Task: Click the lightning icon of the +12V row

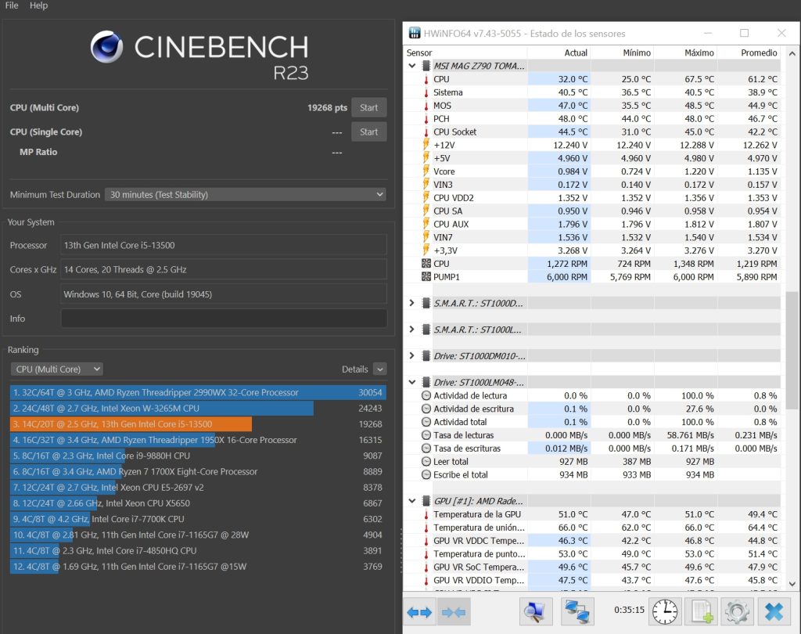Action: pyautogui.click(x=426, y=145)
